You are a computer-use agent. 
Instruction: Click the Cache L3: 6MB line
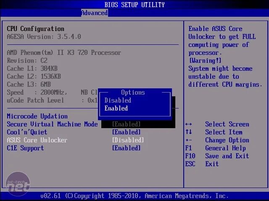[x=29, y=85]
